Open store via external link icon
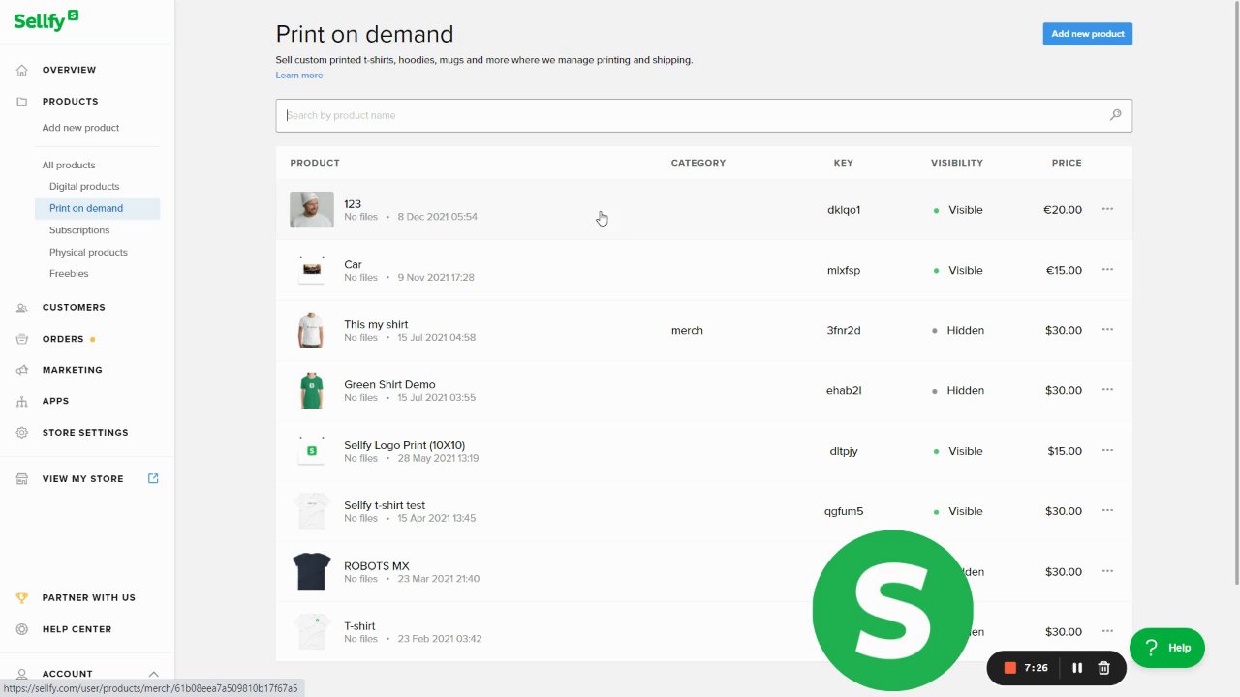Screen dimensions: 1240x697 tap(153, 478)
